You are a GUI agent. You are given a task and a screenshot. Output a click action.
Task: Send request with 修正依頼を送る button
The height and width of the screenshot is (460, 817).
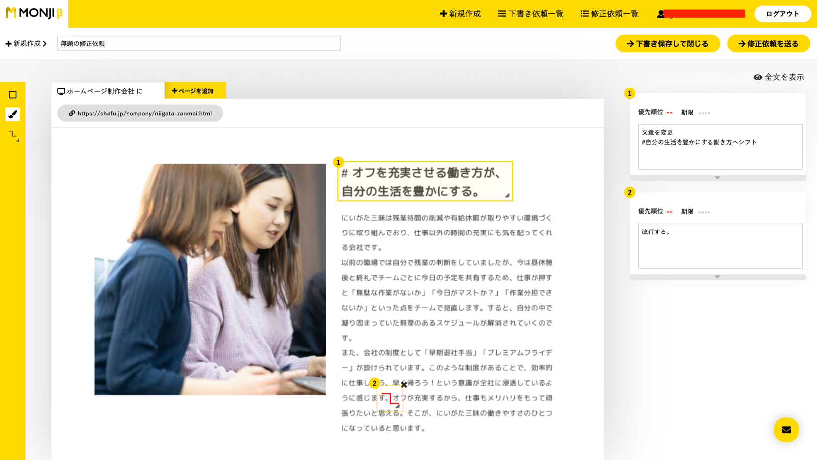pyautogui.click(x=768, y=44)
